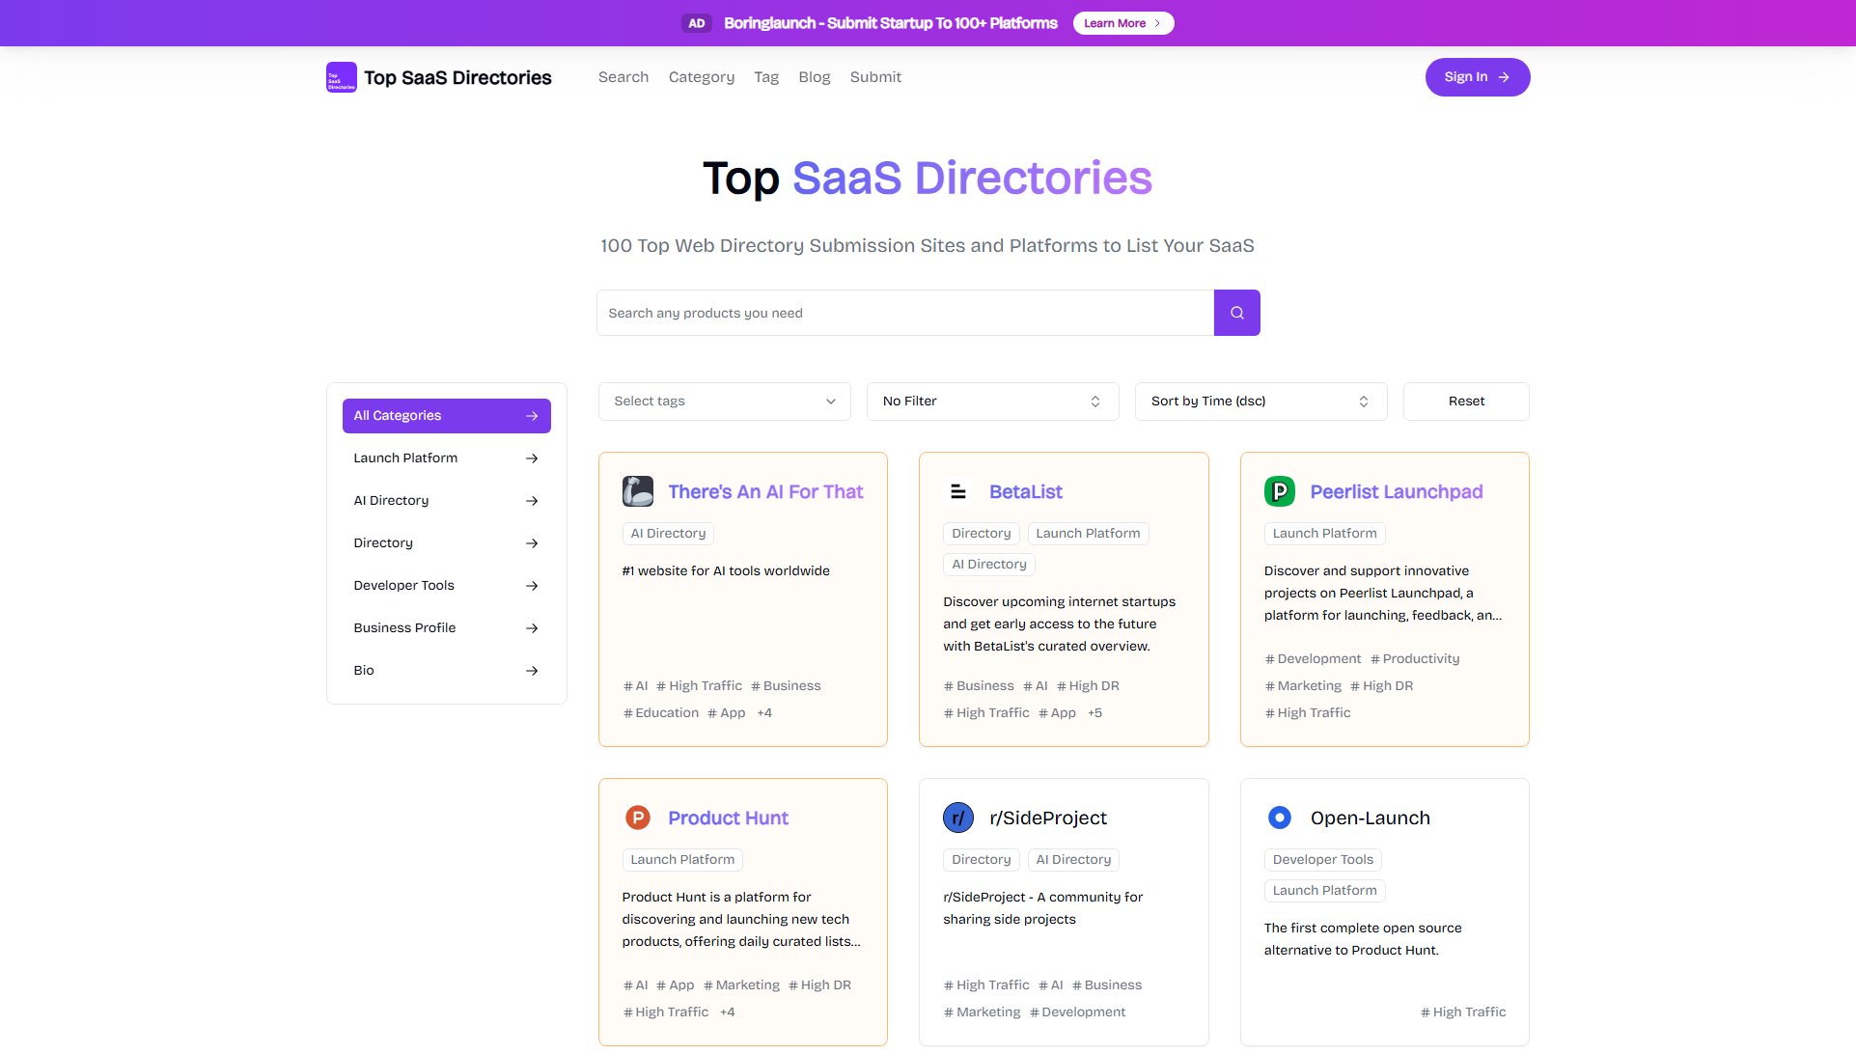The width and height of the screenshot is (1856, 1054).
Task: Focus the Search any products input field
Action: (x=905, y=313)
